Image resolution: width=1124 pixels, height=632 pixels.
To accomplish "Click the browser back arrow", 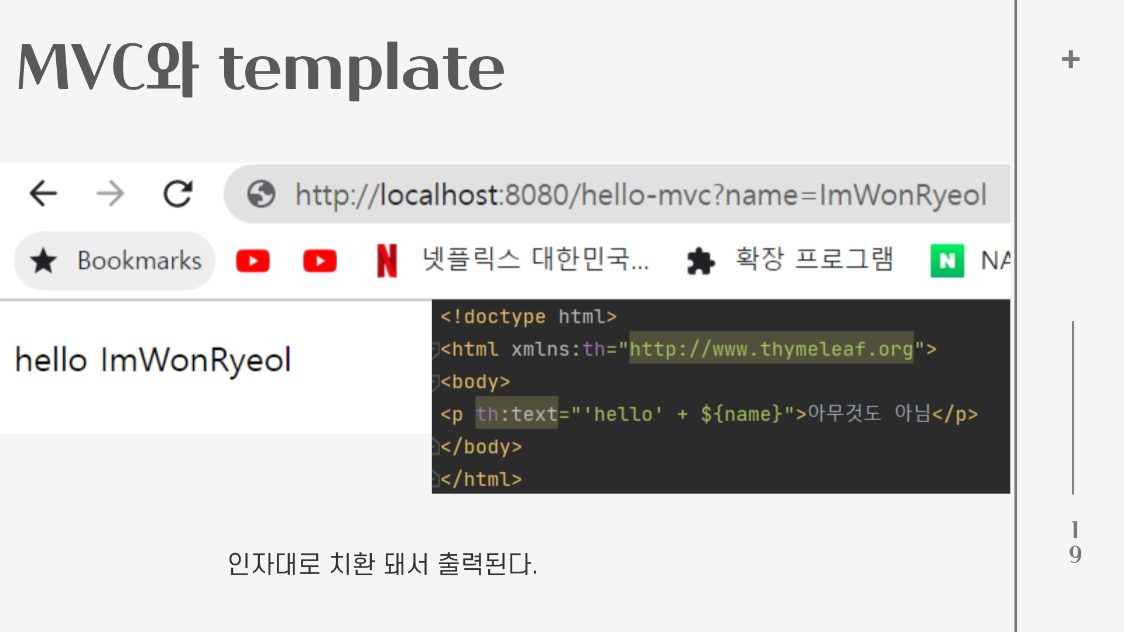I will [x=43, y=194].
